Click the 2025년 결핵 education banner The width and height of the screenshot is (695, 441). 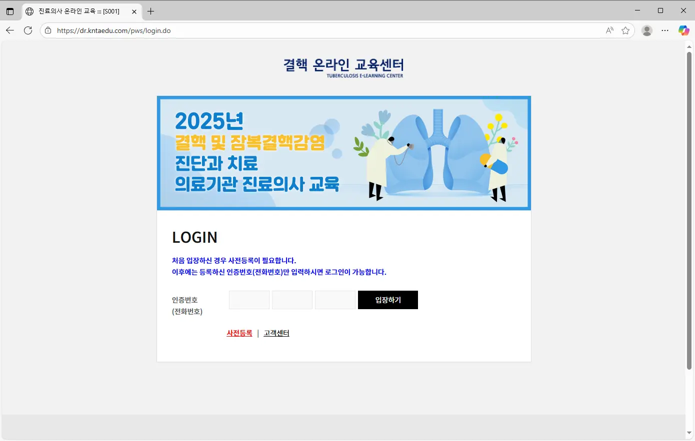click(343, 153)
